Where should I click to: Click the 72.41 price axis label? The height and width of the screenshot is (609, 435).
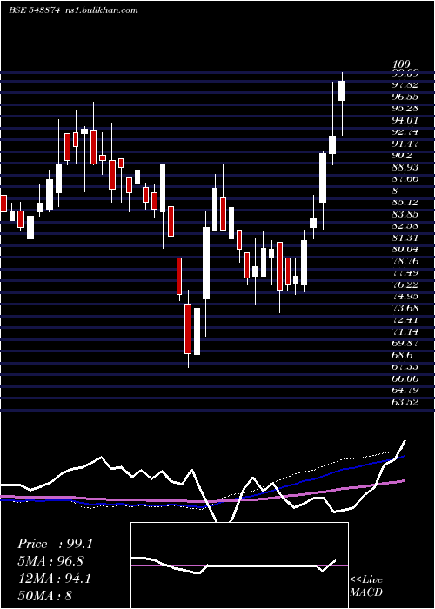pos(405,319)
